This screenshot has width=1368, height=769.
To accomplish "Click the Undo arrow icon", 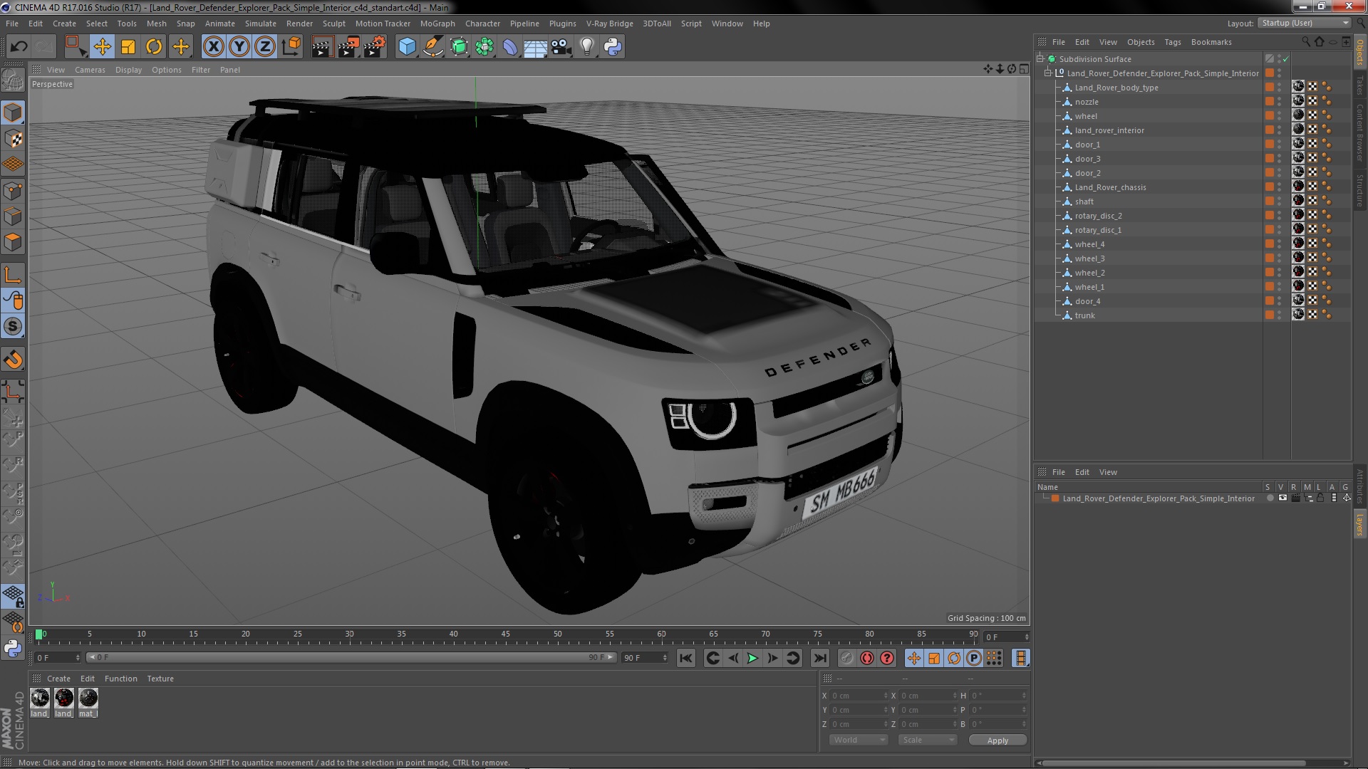I will (x=19, y=47).
